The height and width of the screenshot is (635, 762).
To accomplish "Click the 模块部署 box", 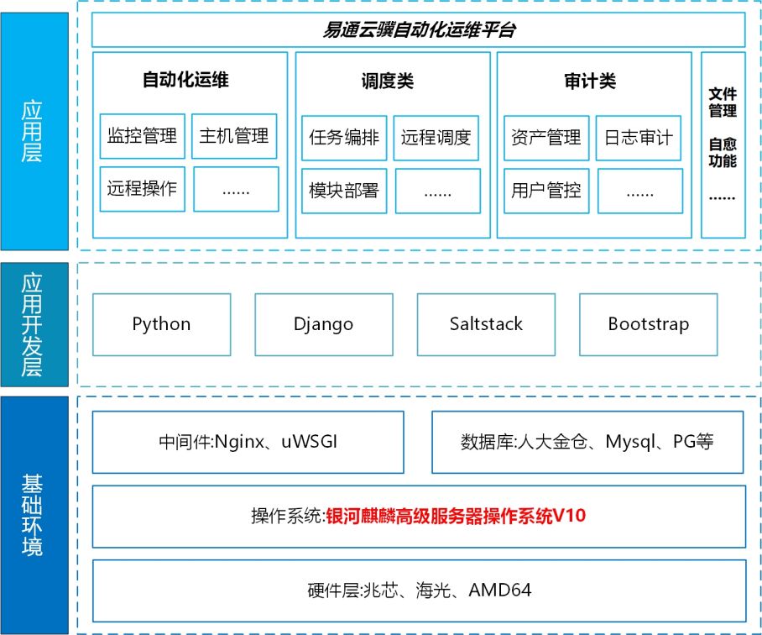I will [x=344, y=191].
